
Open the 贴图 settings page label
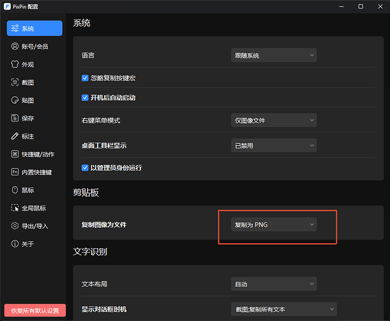(28, 100)
